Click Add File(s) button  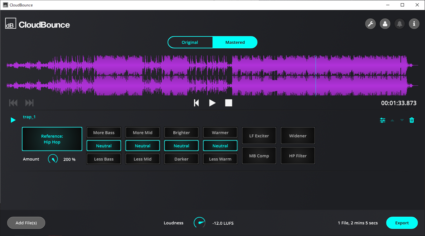coord(26,223)
